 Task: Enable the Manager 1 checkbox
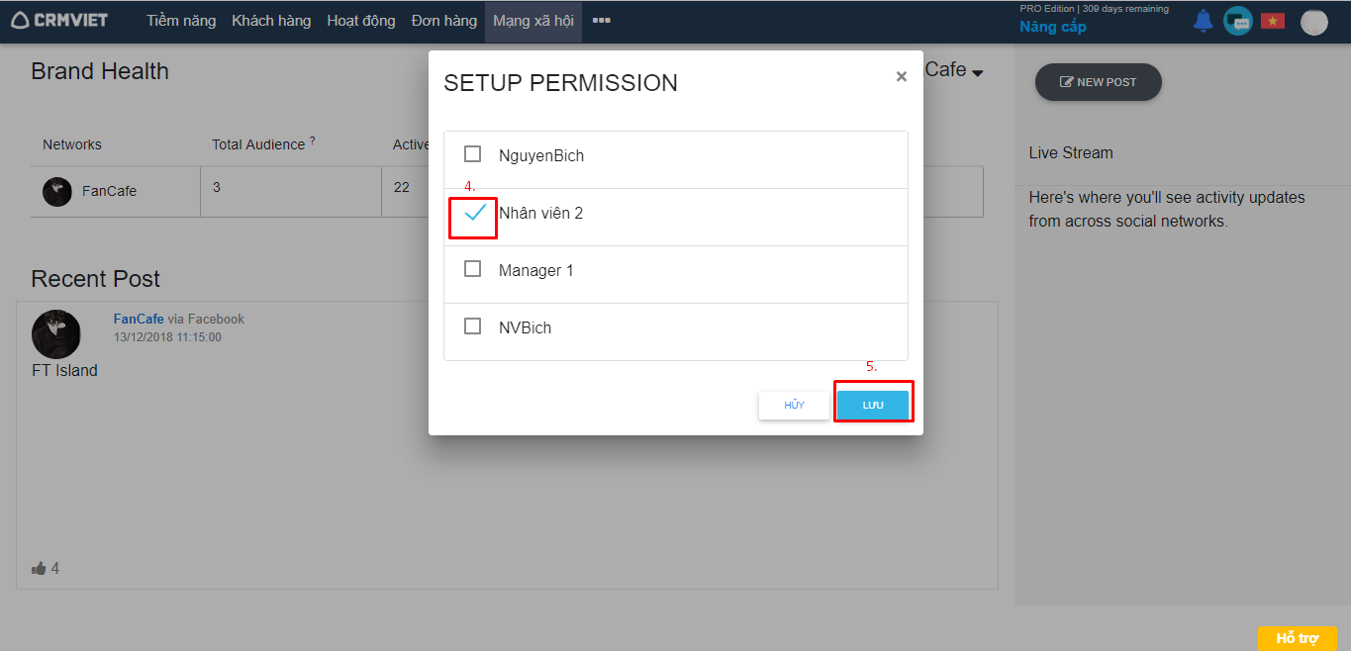(x=473, y=269)
